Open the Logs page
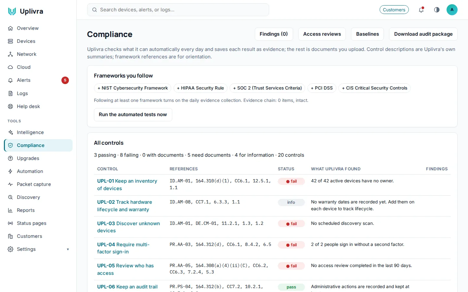 (38, 93)
